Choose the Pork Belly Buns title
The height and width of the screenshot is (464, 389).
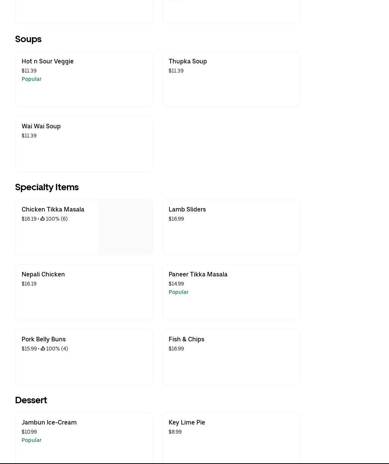click(44, 339)
